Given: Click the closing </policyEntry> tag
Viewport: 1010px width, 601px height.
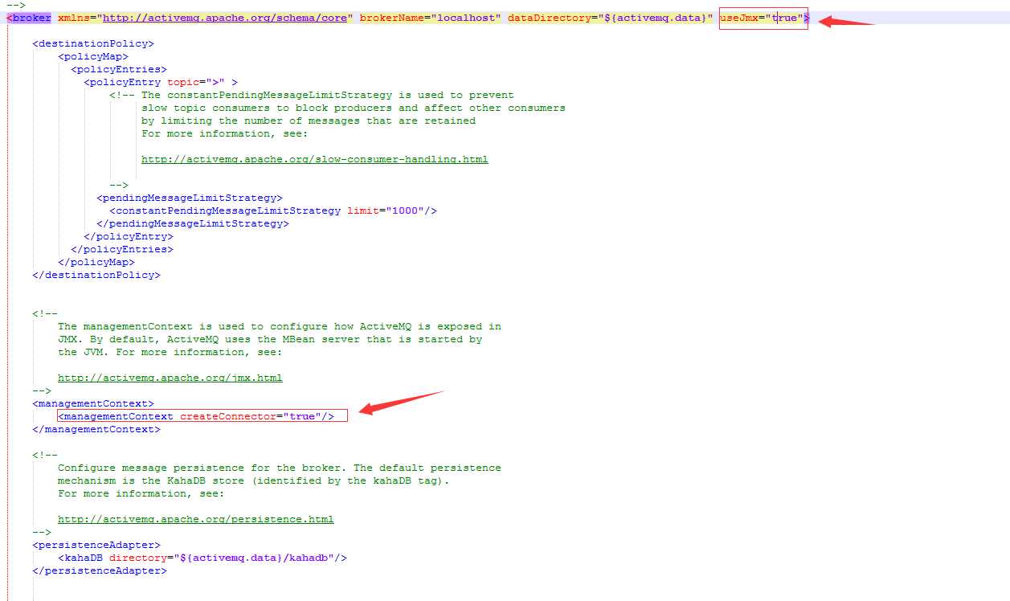Looking at the screenshot, I should [129, 236].
